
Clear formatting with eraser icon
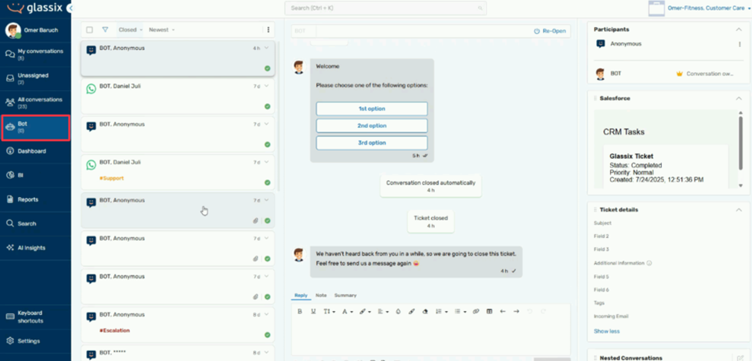(x=424, y=311)
